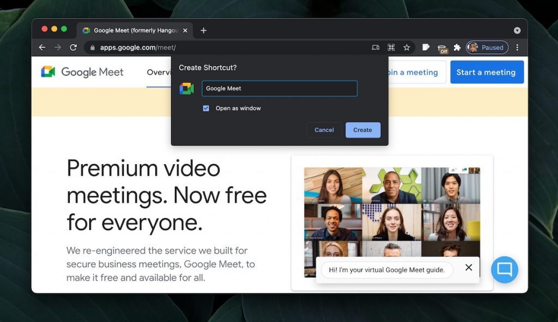Open the Chrome three-dot menu
Viewport: 558px width, 322px height.
coord(518,47)
